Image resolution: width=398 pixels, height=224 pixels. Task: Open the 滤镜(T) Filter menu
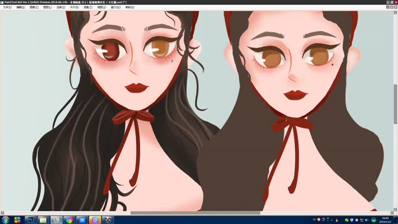[88, 7]
